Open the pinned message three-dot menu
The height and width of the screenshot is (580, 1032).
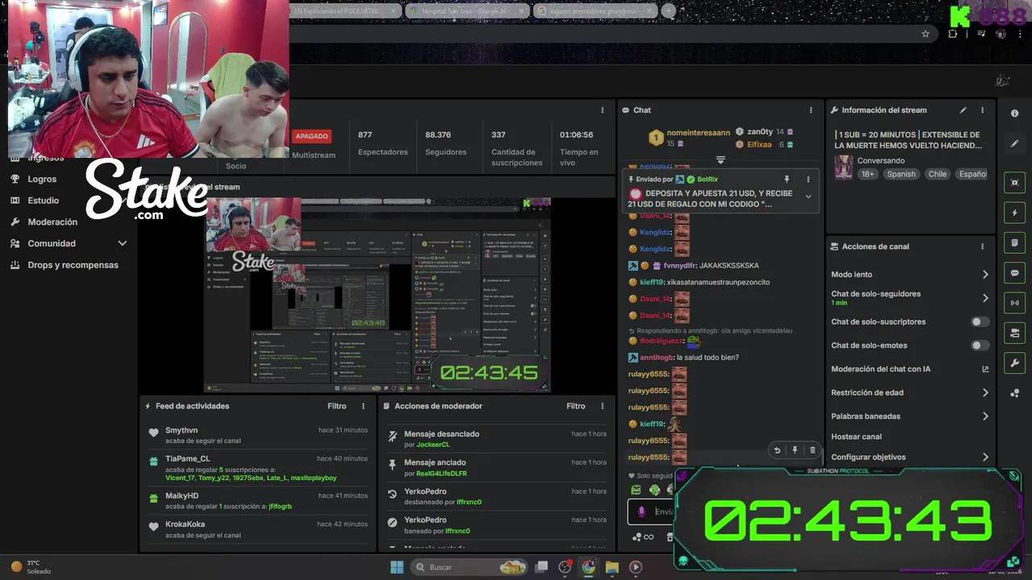pyautogui.click(x=808, y=180)
